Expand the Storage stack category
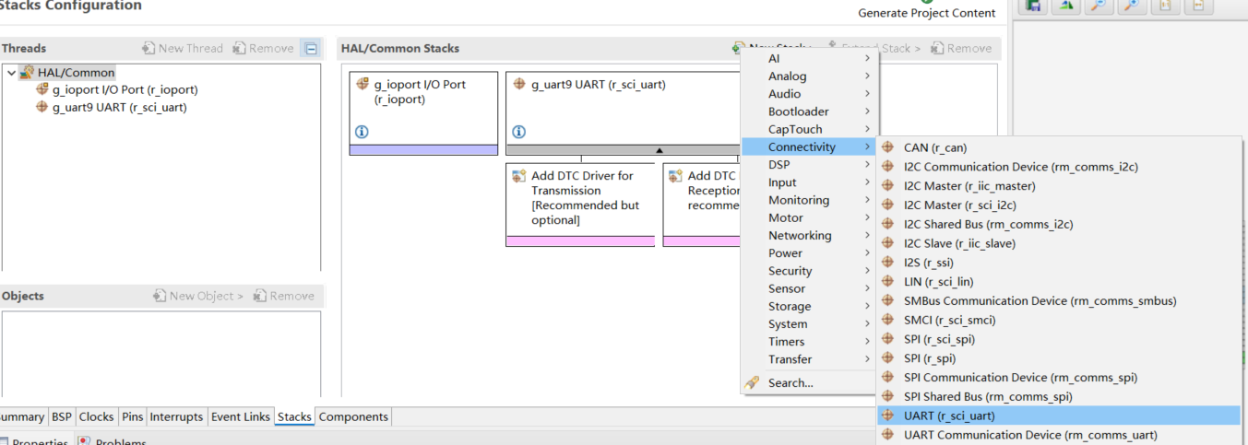This screenshot has width=1248, height=445. click(810, 307)
